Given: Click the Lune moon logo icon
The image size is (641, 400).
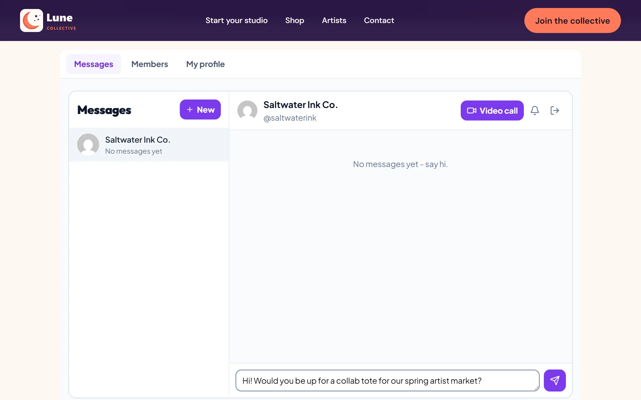Looking at the screenshot, I should [31, 20].
